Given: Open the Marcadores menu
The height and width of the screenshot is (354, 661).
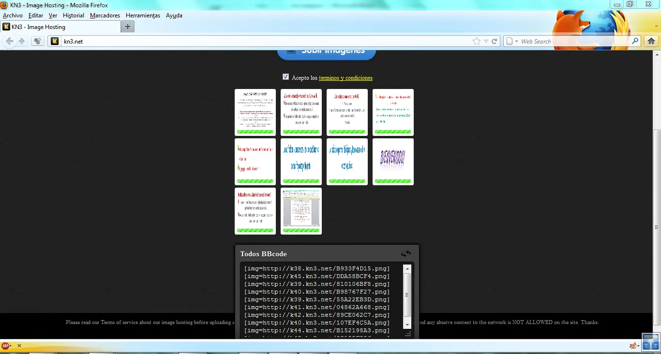Looking at the screenshot, I should [105, 15].
